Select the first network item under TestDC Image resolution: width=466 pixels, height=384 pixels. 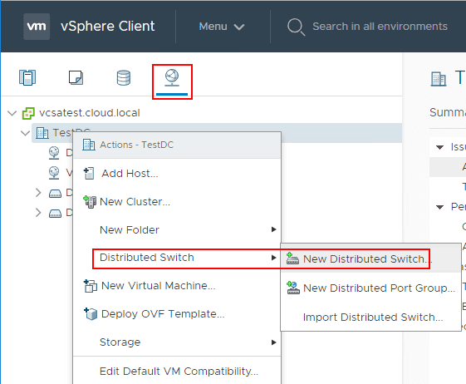tap(54, 153)
